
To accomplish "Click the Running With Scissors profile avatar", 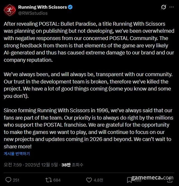I will (x=10, y=10).
